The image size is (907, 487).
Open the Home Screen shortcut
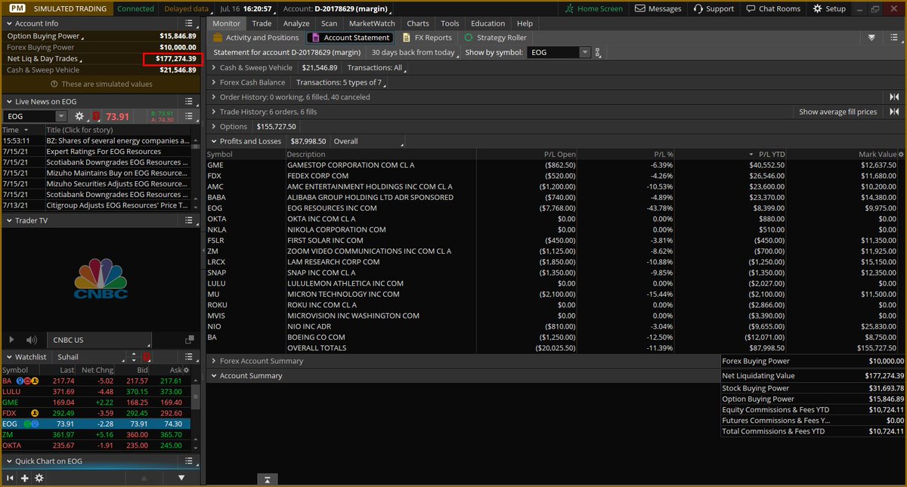pyautogui.click(x=594, y=8)
